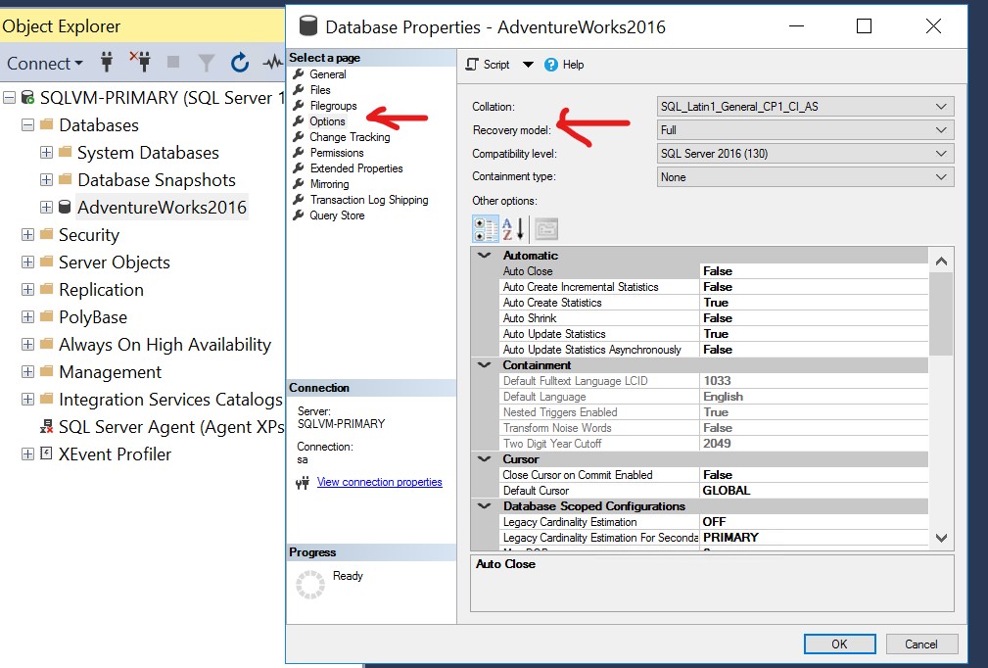Collapse the Automatic section
Image resolution: width=988 pixels, height=668 pixels.
[x=485, y=256]
